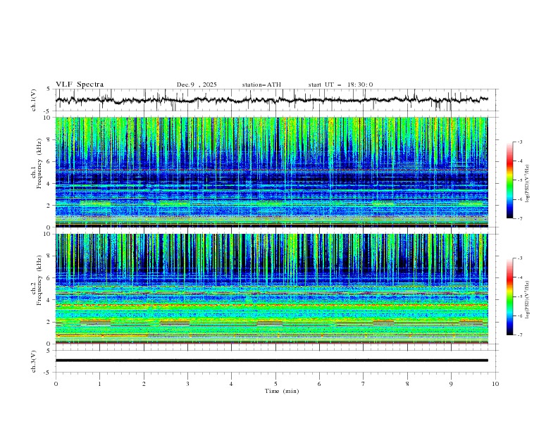
Task: Select the station=ATH header label
Action: pos(261,85)
